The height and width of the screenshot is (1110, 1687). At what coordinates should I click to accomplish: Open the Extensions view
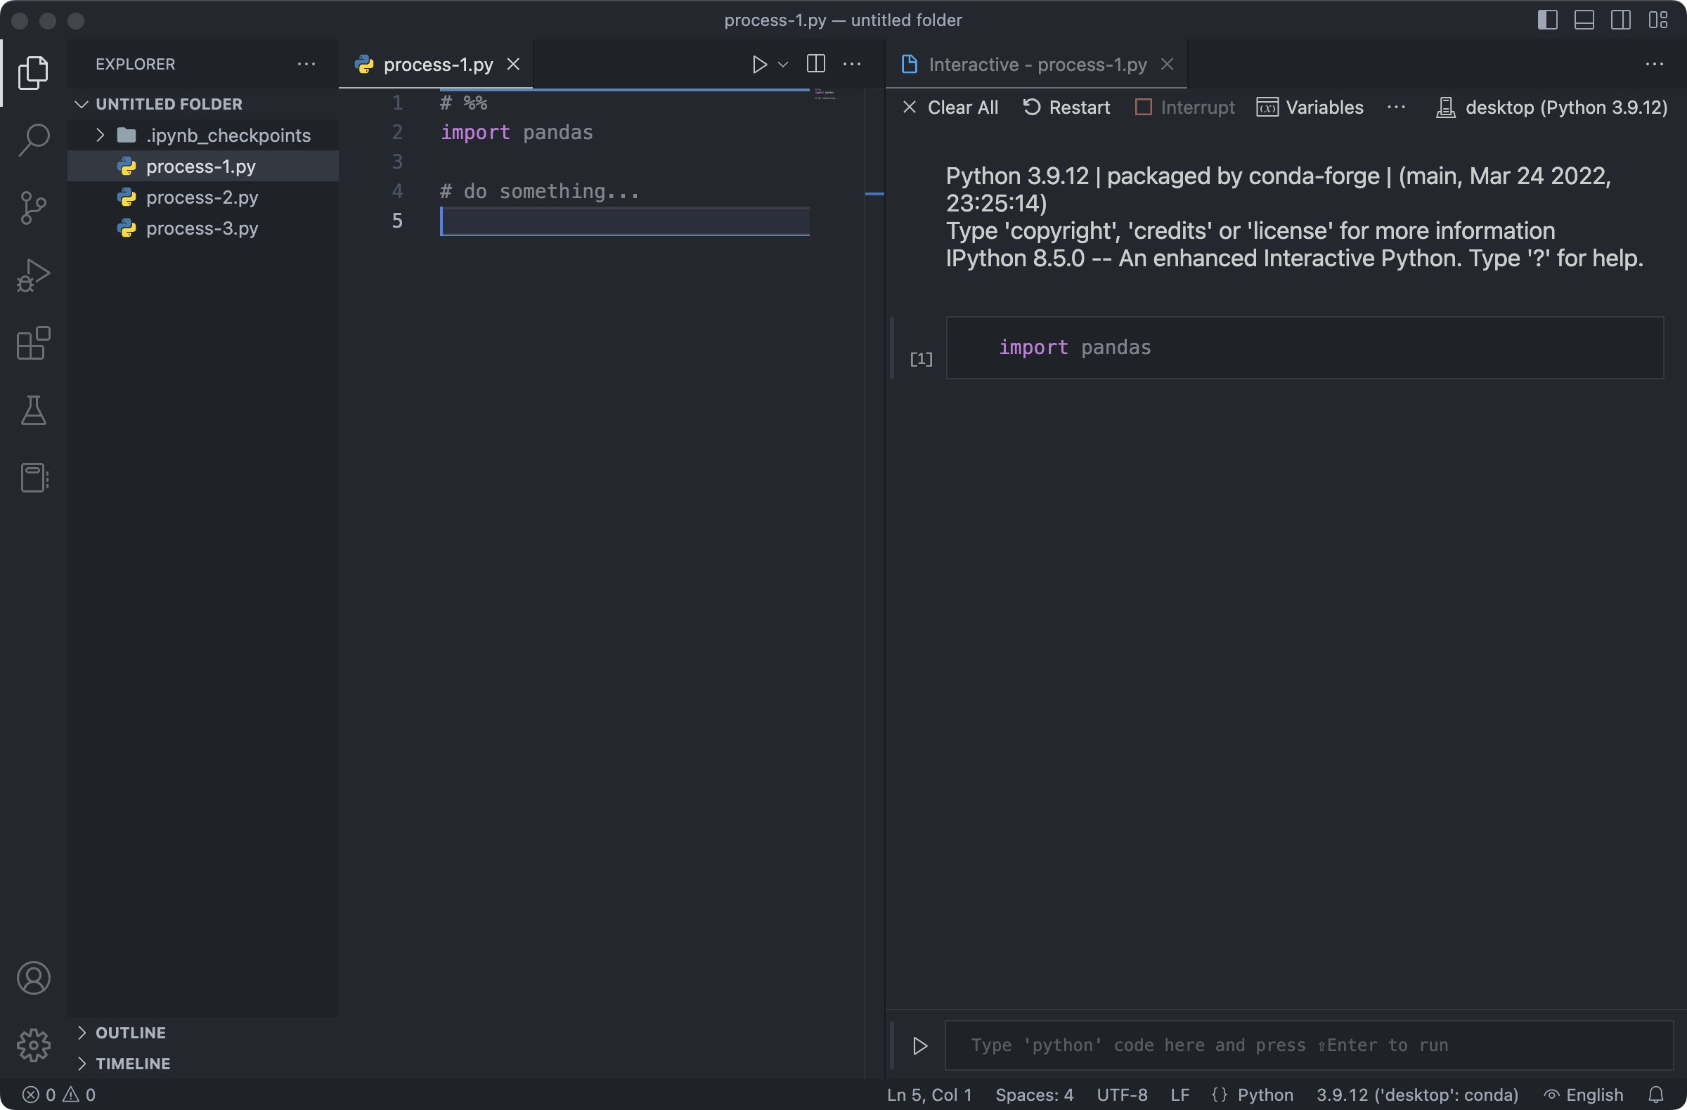tap(33, 344)
